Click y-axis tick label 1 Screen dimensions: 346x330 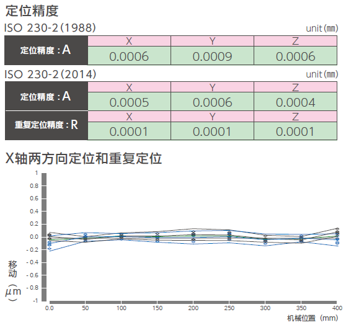pos(37,173)
